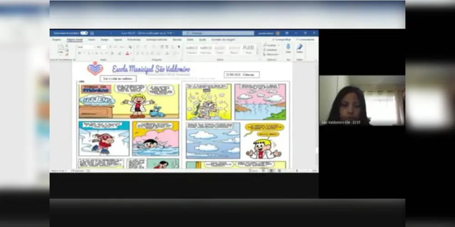
Task: Click the web layout view icon
Action: (279, 171)
